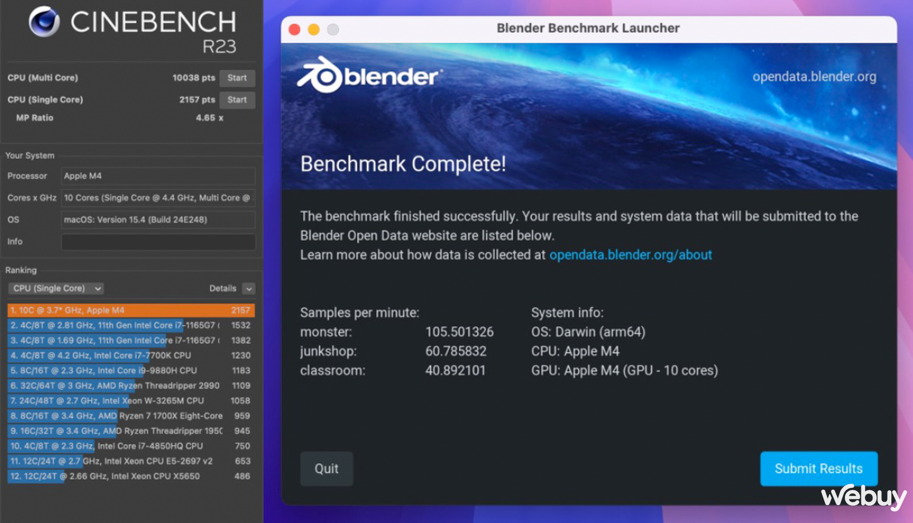Screen dimensions: 913x523
Task: Quit the Blender Benchmark Launcher
Action: (x=326, y=469)
